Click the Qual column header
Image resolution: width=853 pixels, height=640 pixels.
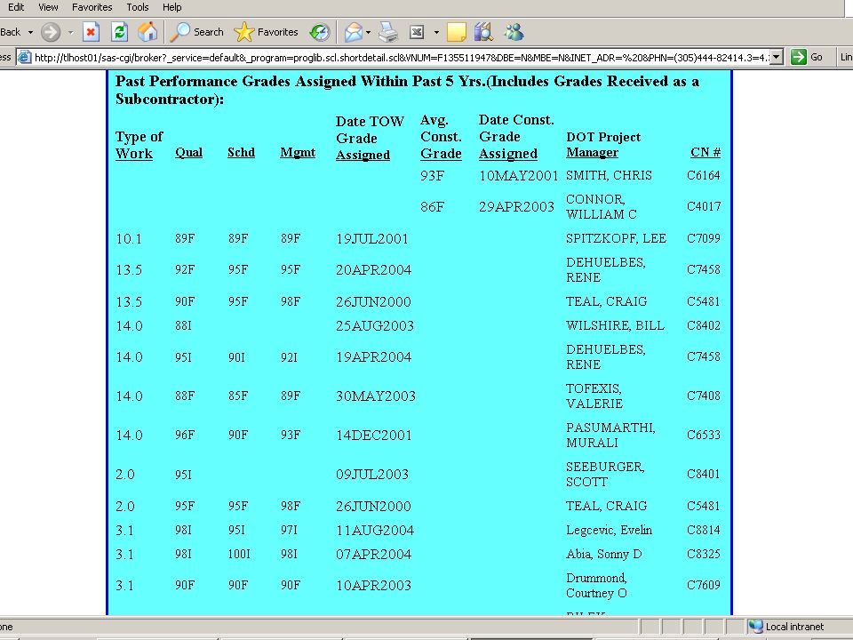[188, 152]
